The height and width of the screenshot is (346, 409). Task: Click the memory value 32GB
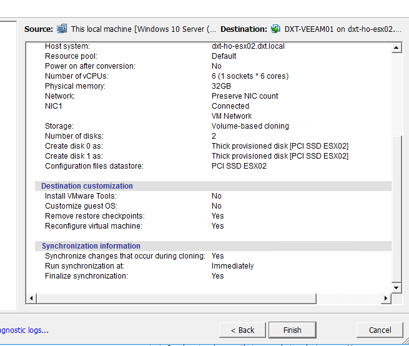pos(221,86)
